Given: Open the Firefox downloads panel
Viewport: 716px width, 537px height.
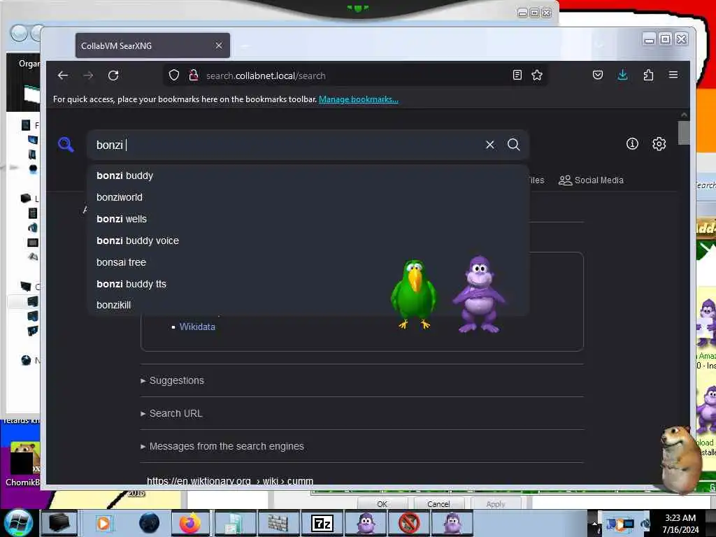Looking at the screenshot, I should click(x=622, y=75).
